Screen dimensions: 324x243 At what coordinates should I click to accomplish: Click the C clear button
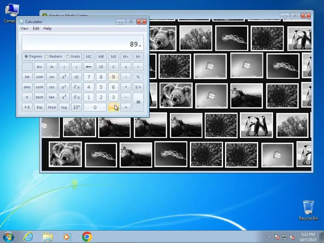pyautogui.click(x=114, y=67)
